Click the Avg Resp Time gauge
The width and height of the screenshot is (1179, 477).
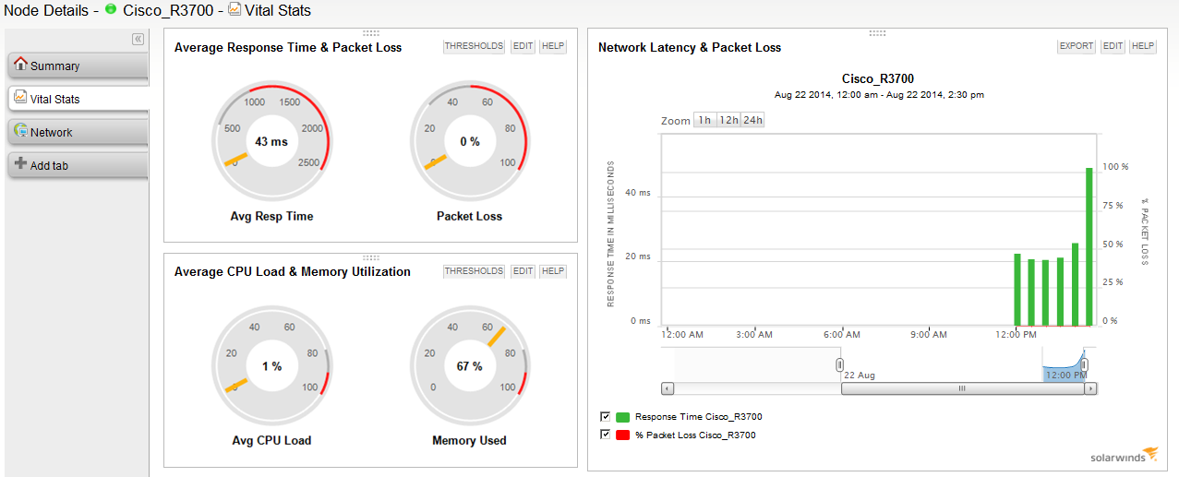click(271, 141)
